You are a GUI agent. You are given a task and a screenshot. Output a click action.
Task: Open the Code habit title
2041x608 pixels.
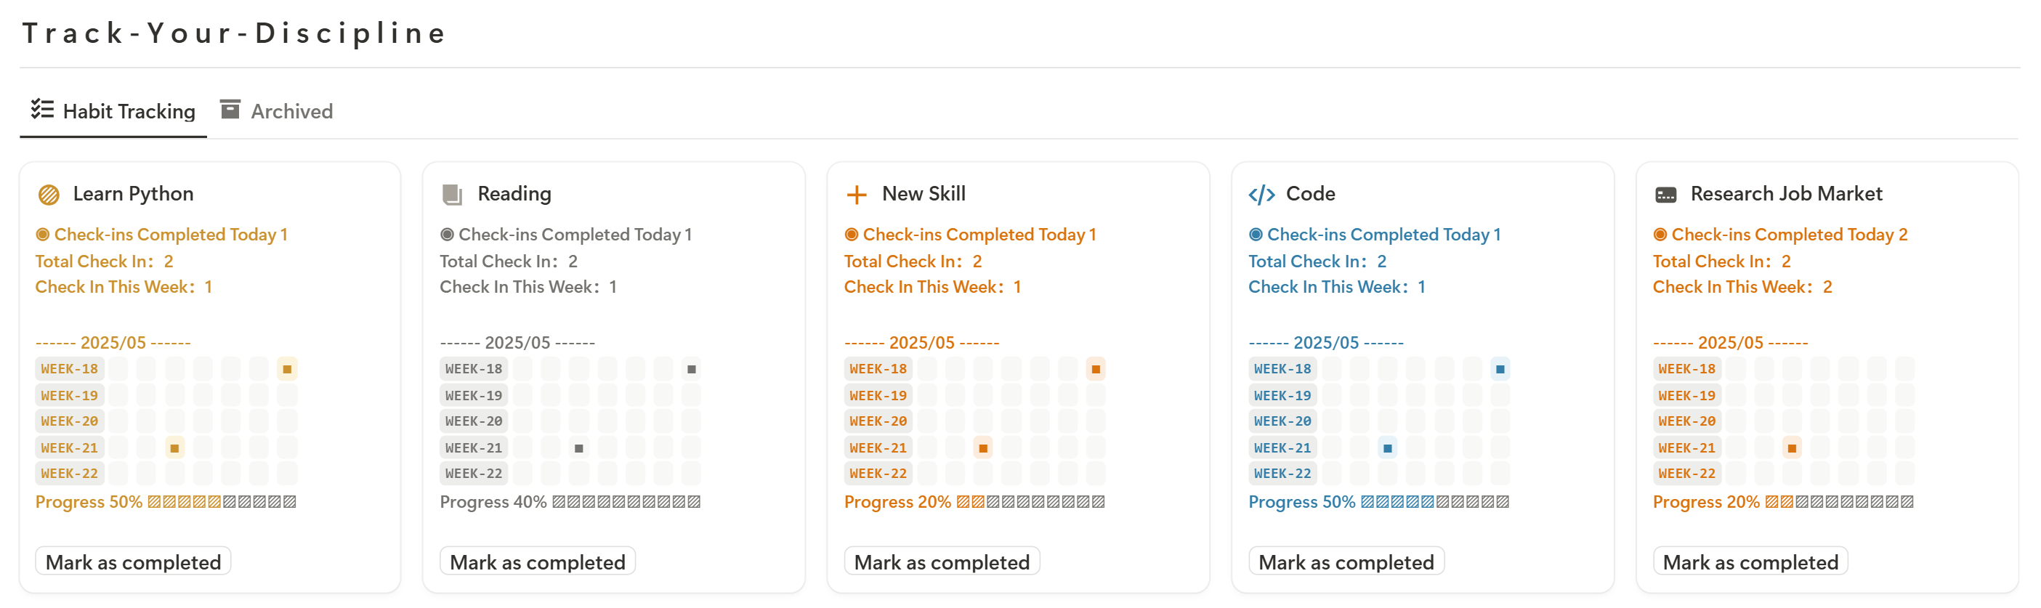click(x=1311, y=194)
